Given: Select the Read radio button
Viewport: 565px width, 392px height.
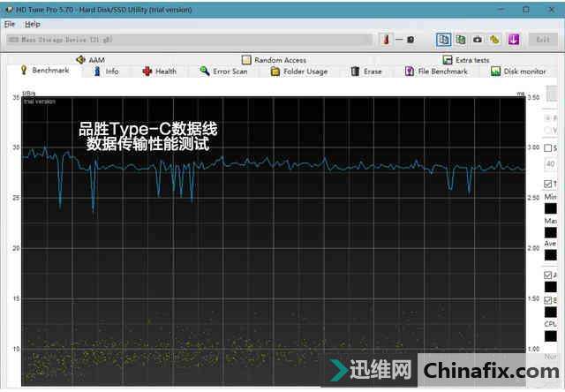Looking at the screenshot, I should click(547, 118).
